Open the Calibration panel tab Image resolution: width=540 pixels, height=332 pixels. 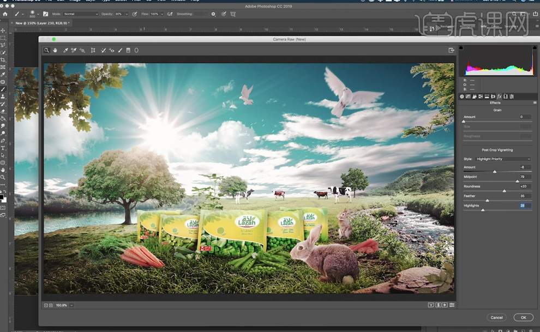tap(505, 96)
